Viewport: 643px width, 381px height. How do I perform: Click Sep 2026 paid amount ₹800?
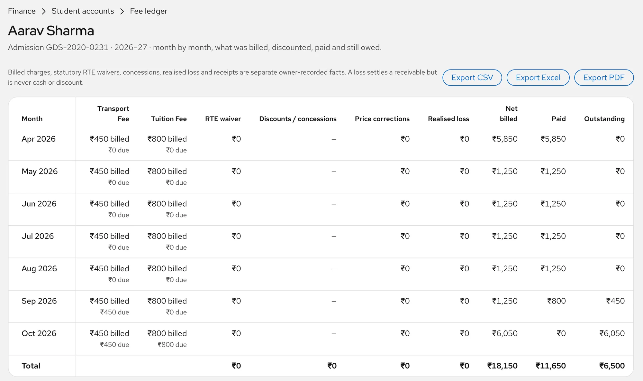pyautogui.click(x=557, y=301)
